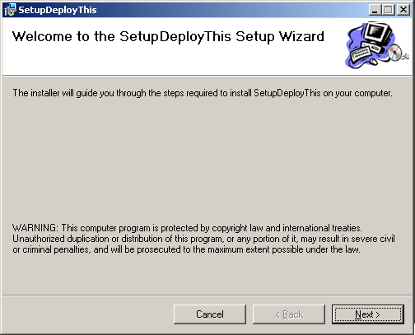Maximize the setup wizard window
This screenshot has width=415, height=335.
click(x=389, y=10)
